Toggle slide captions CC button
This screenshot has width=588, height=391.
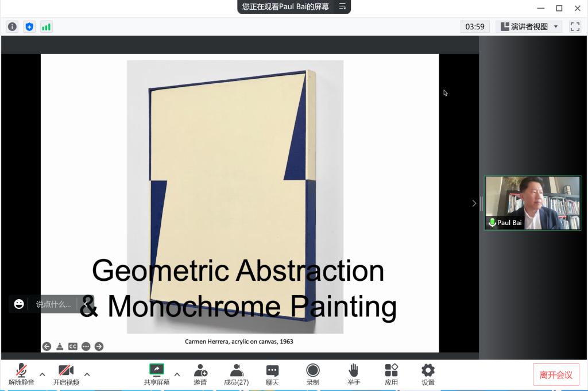(73, 346)
